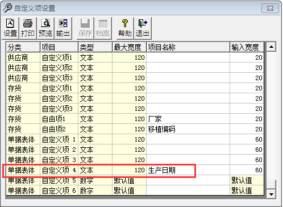
Task: Click the 项目名称 column header
Action: pos(188,47)
